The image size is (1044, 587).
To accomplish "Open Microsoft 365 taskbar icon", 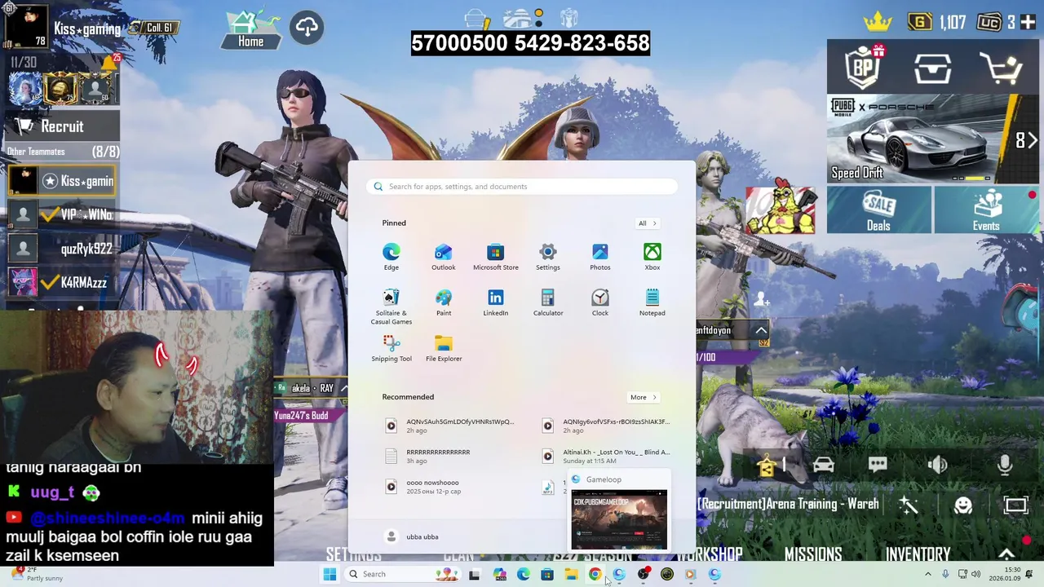I will (x=499, y=574).
